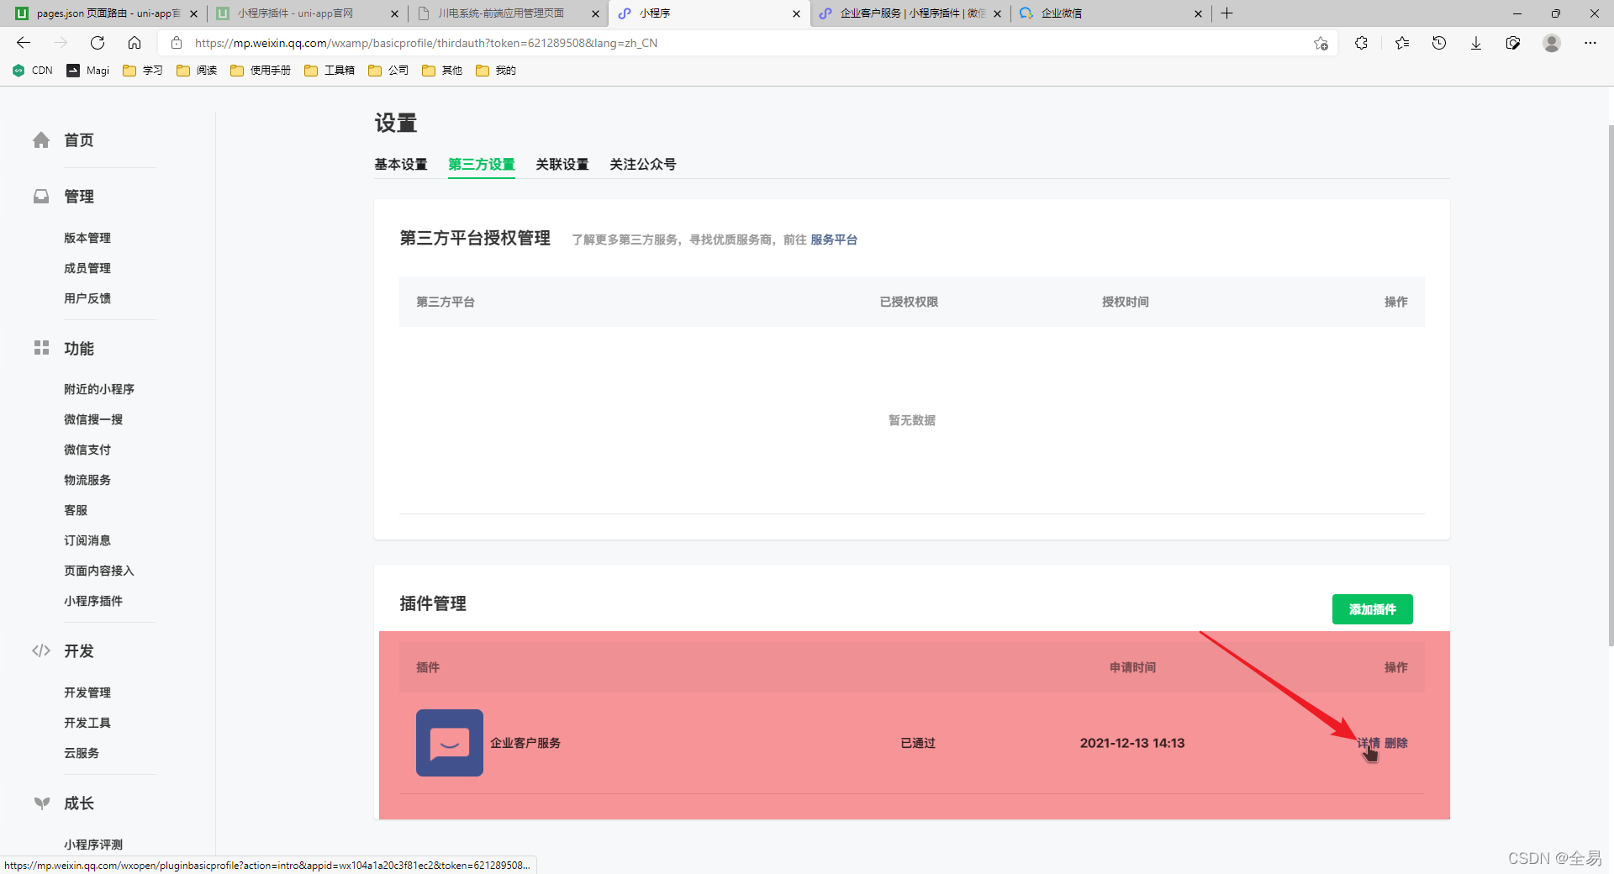Open 客服 in the sidebar
Image resolution: width=1614 pixels, height=874 pixels.
(76, 510)
